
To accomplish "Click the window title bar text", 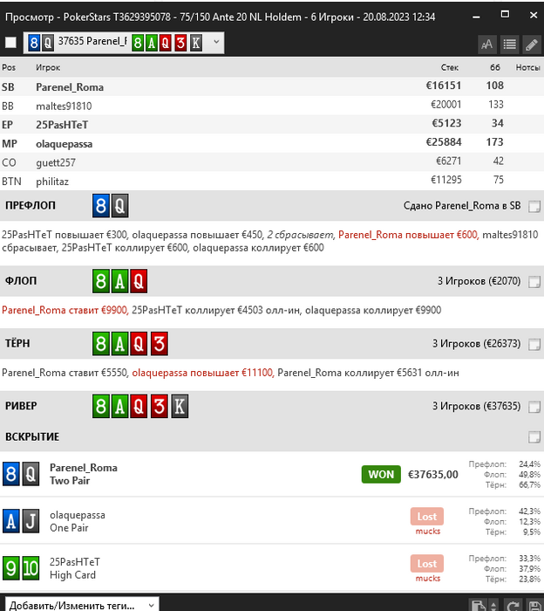I will tap(220, 17).
